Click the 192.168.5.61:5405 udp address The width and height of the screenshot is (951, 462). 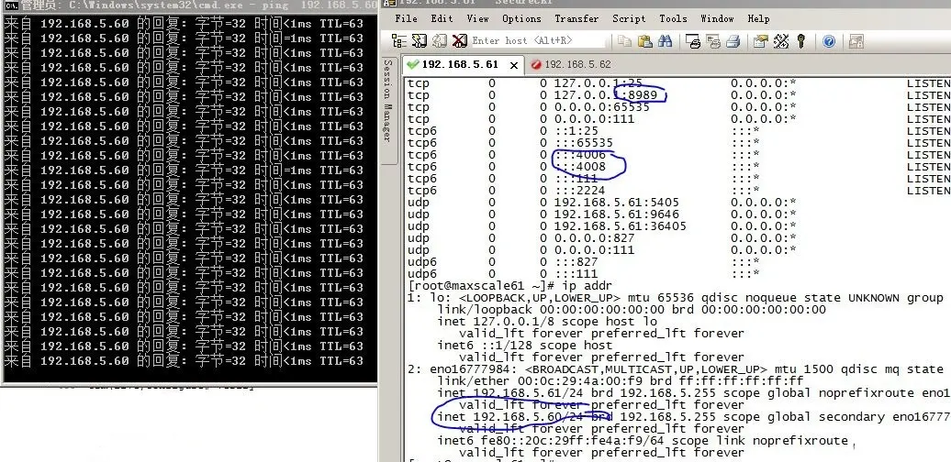[616, 203]
